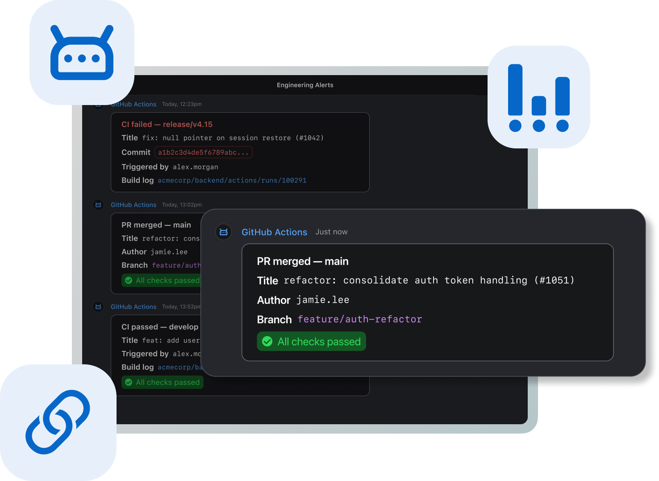Screen dimensions: 659x481
Task: Click green checkmark icon in foreground card
Action: [x=267, y=342]
